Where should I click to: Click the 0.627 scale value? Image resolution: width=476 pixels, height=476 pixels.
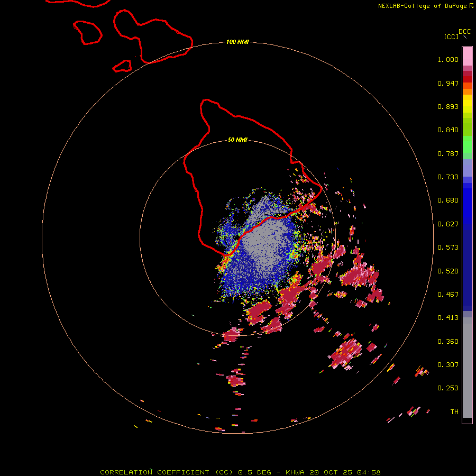click(x=448, y=224)
